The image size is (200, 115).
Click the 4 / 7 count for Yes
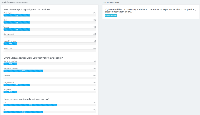tap(94, 103)
